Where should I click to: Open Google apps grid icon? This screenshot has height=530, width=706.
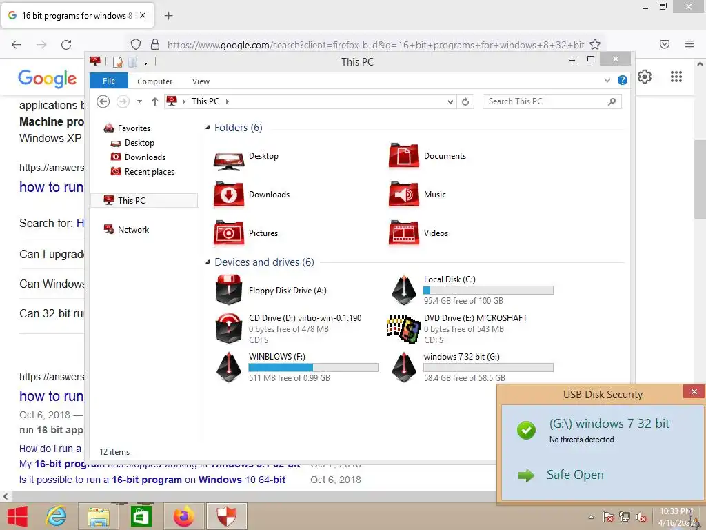coord(676,77)
